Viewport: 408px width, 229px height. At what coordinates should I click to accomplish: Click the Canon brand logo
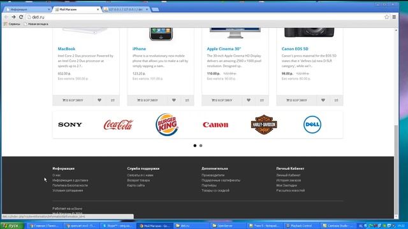pyautogui.click(x=215, y=125)
